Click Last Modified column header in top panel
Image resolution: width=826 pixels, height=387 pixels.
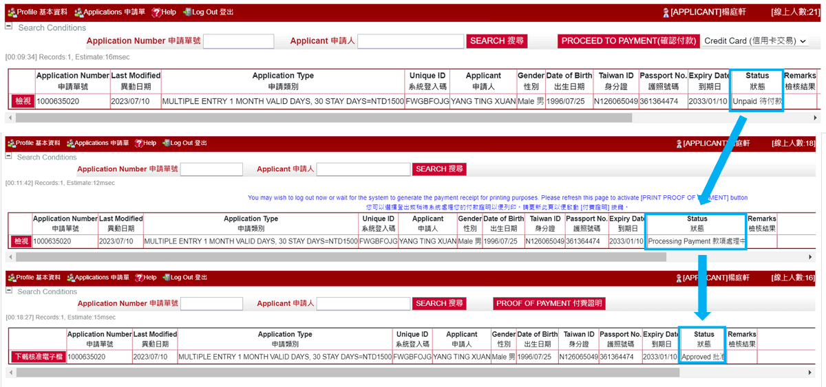136,81
